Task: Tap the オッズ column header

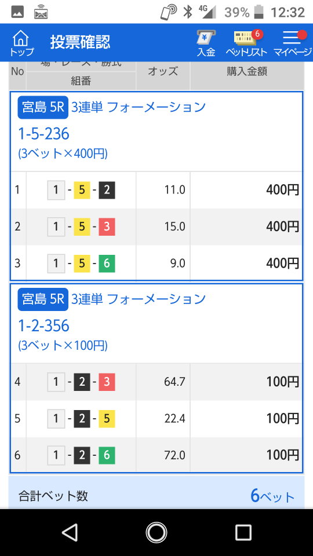Action: click(x=163, y=72)
